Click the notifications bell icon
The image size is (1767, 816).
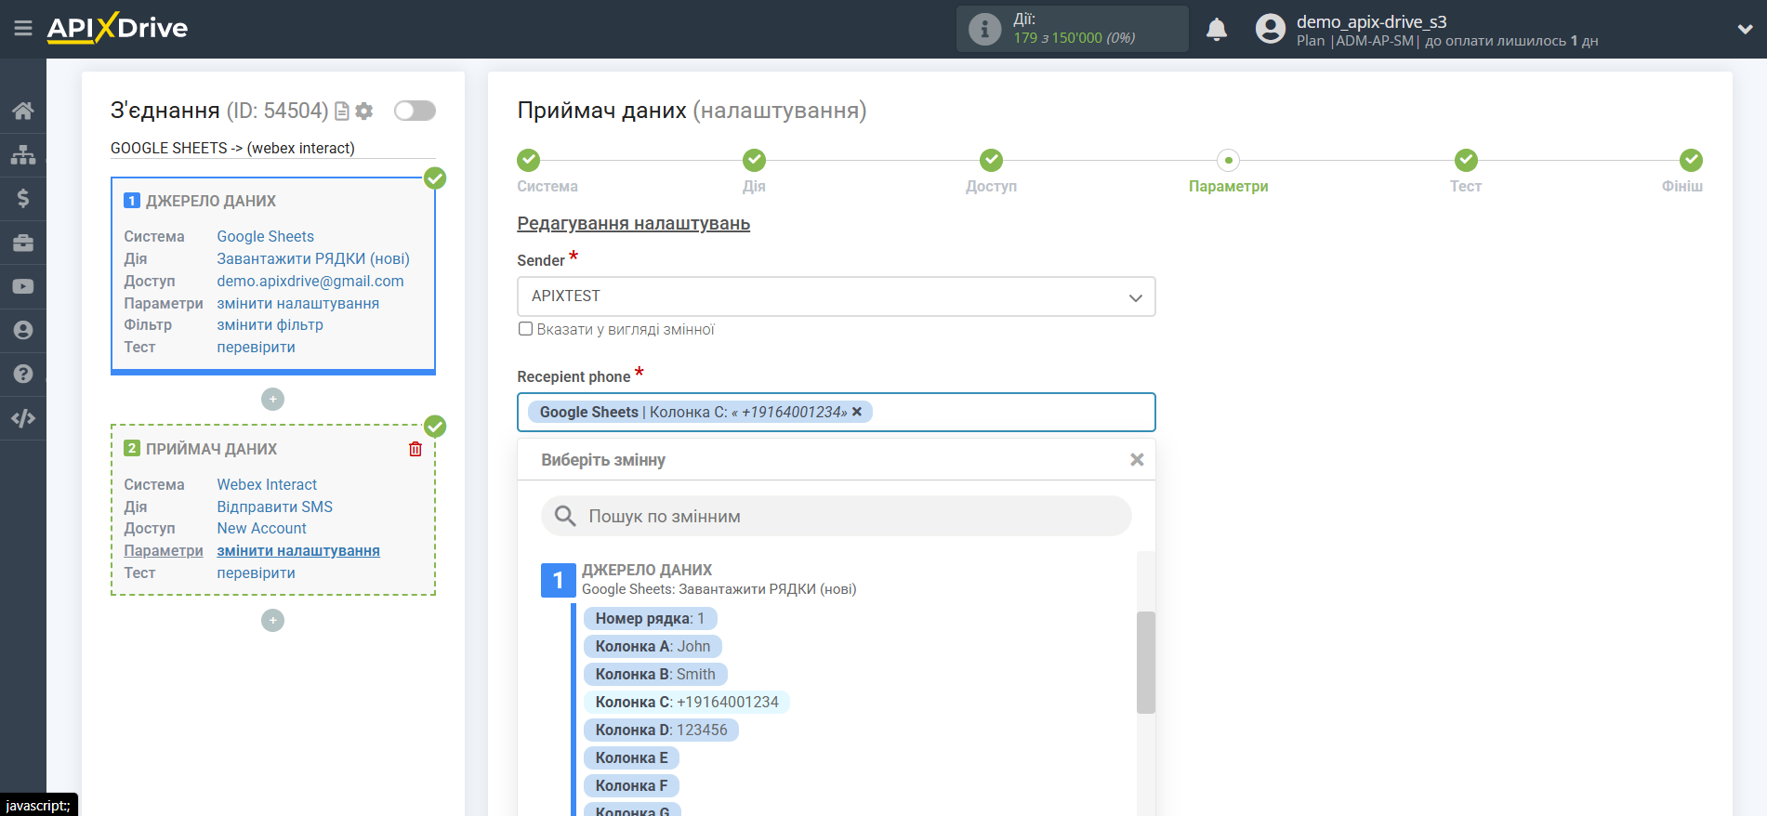(1216, 30)
